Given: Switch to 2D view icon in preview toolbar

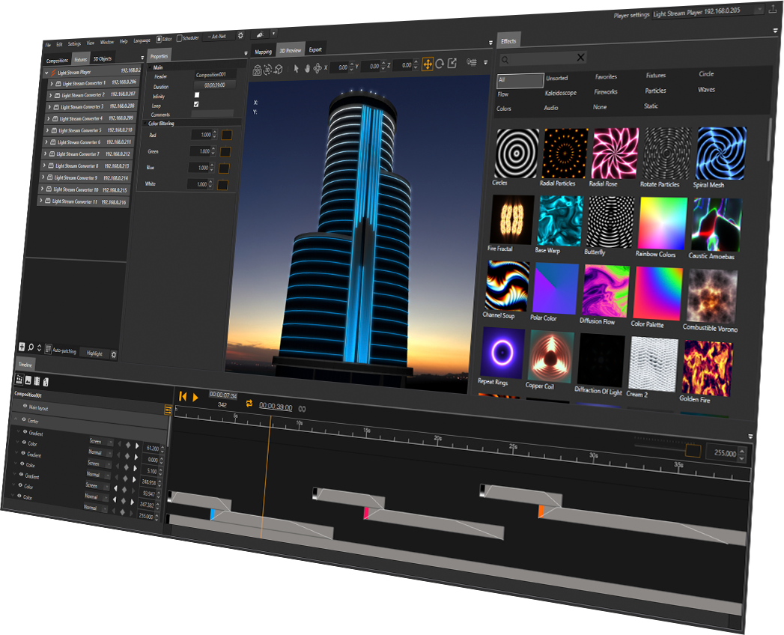Looking at the screenshot, I should pos(258,70).
